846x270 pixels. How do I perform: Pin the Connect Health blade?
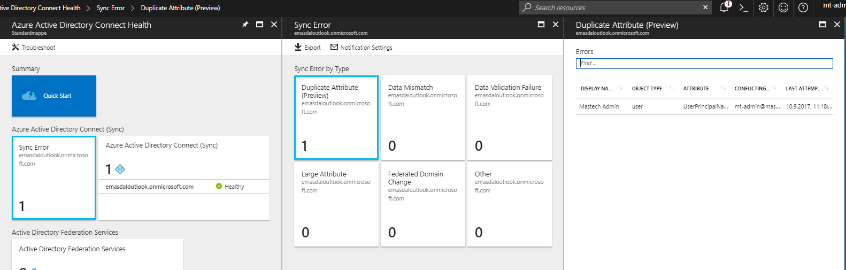coord(245,25)
